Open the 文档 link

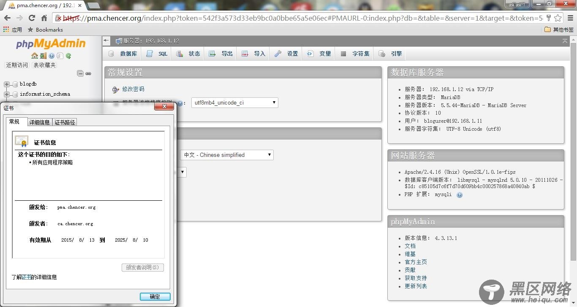pos(410,246)
